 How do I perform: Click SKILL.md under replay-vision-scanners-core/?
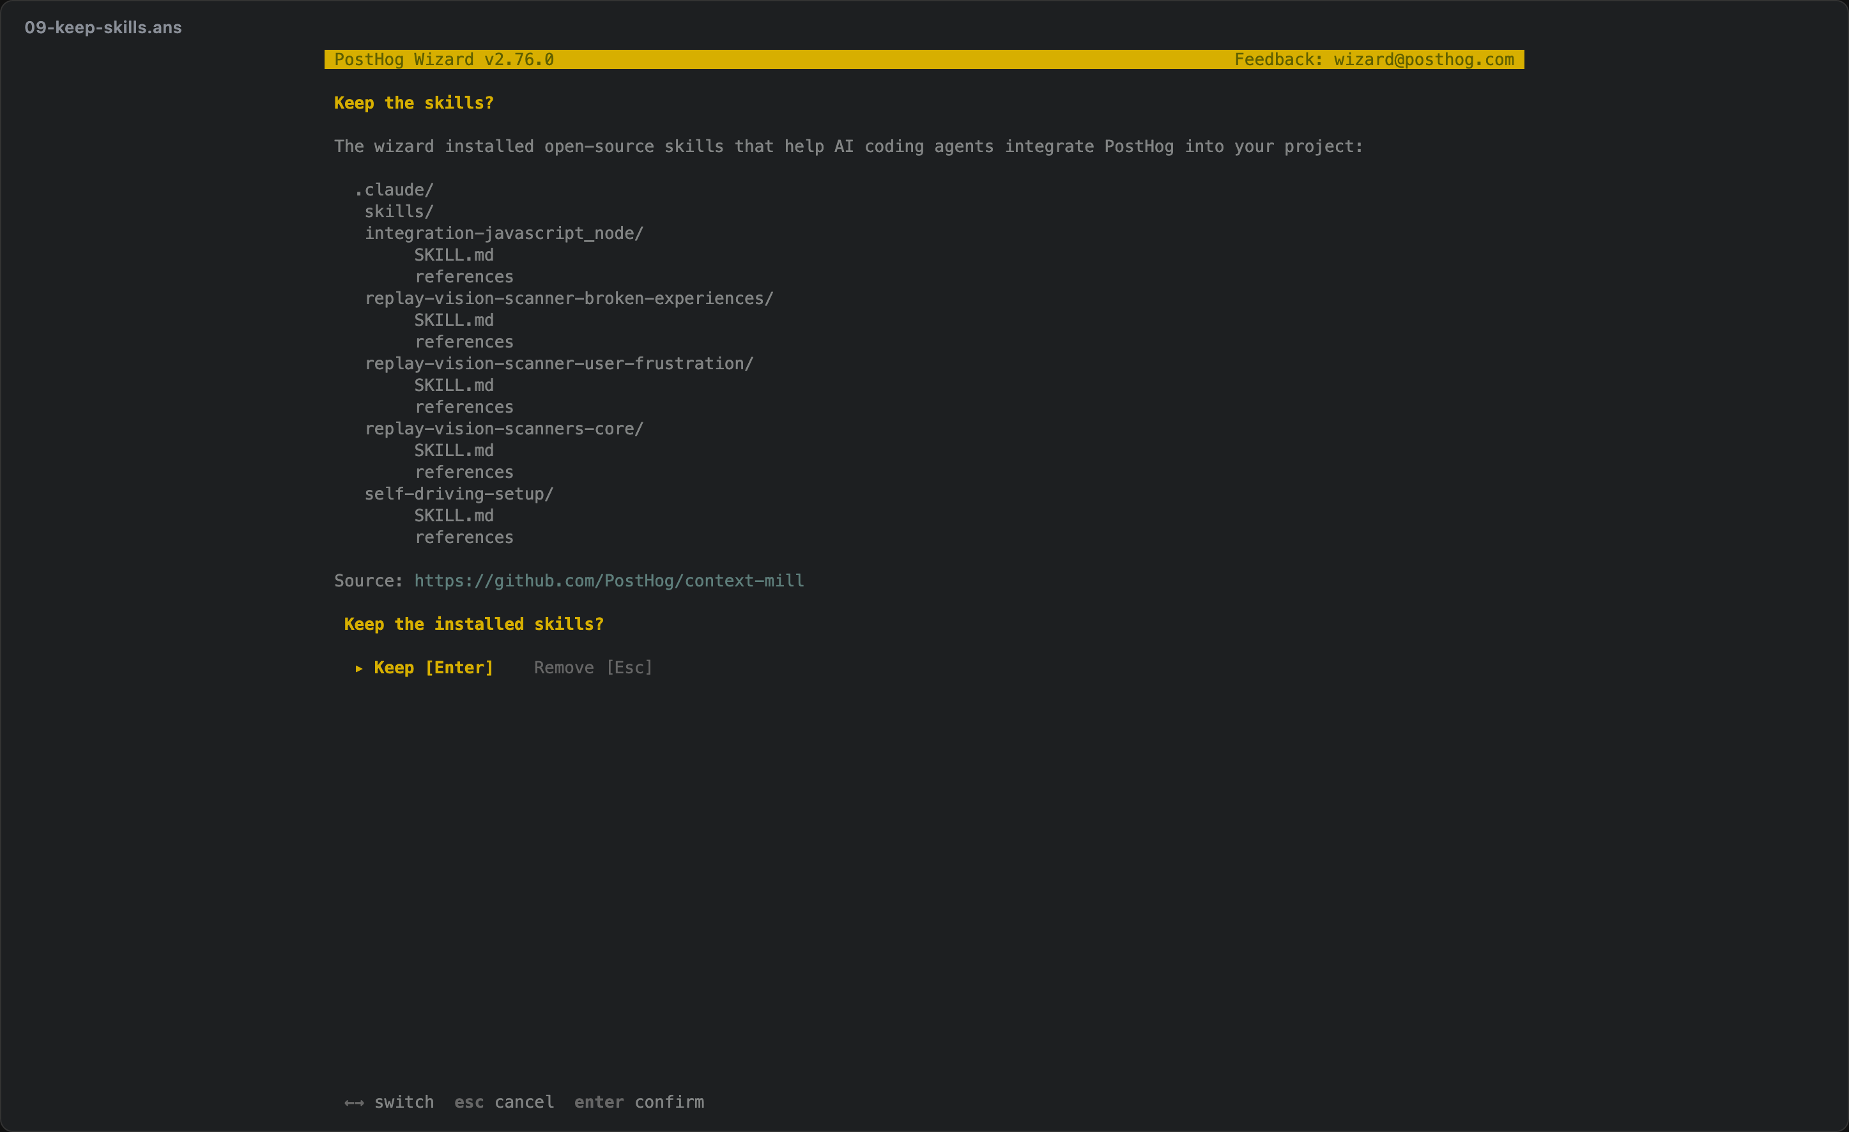pos(454,451)
